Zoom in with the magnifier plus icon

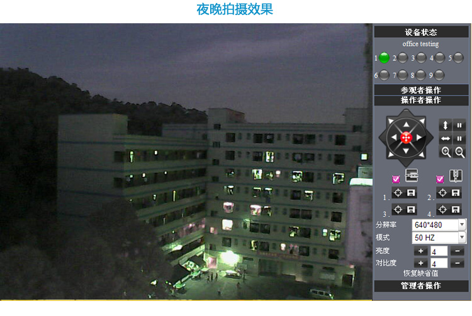[446, 151]
